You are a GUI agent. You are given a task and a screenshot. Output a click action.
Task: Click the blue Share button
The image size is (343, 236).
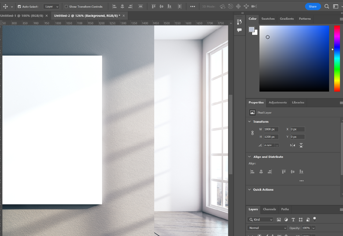coord(313,7)
